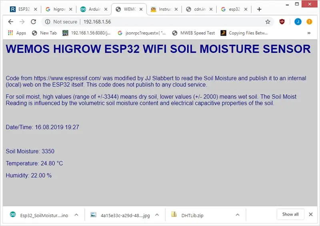Bookmark this page with the star
The image size is (320, 226).
click(268, 22)
